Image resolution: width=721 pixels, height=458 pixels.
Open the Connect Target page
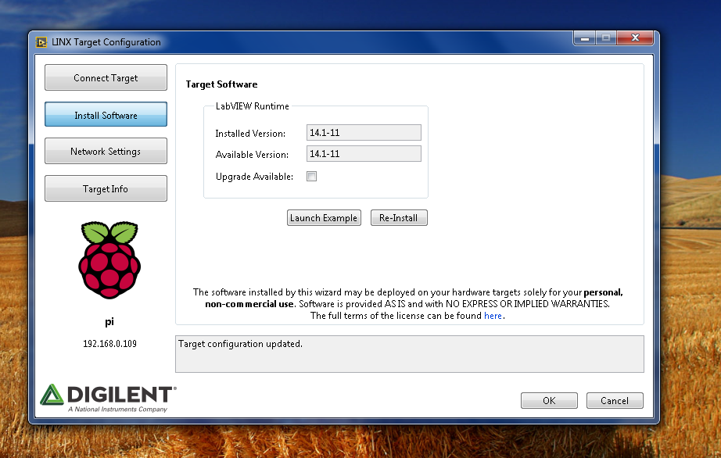coord(106,77)
